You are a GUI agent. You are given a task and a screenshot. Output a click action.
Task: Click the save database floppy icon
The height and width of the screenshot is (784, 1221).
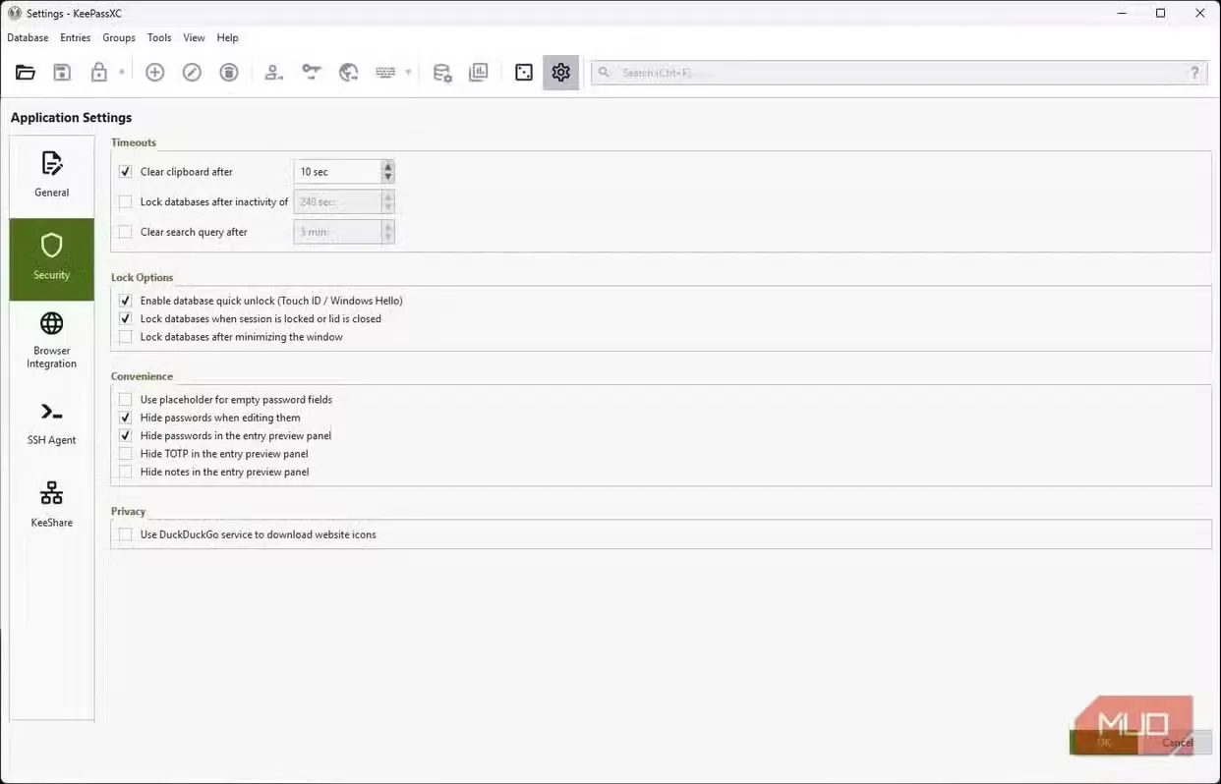click(62, 72)
